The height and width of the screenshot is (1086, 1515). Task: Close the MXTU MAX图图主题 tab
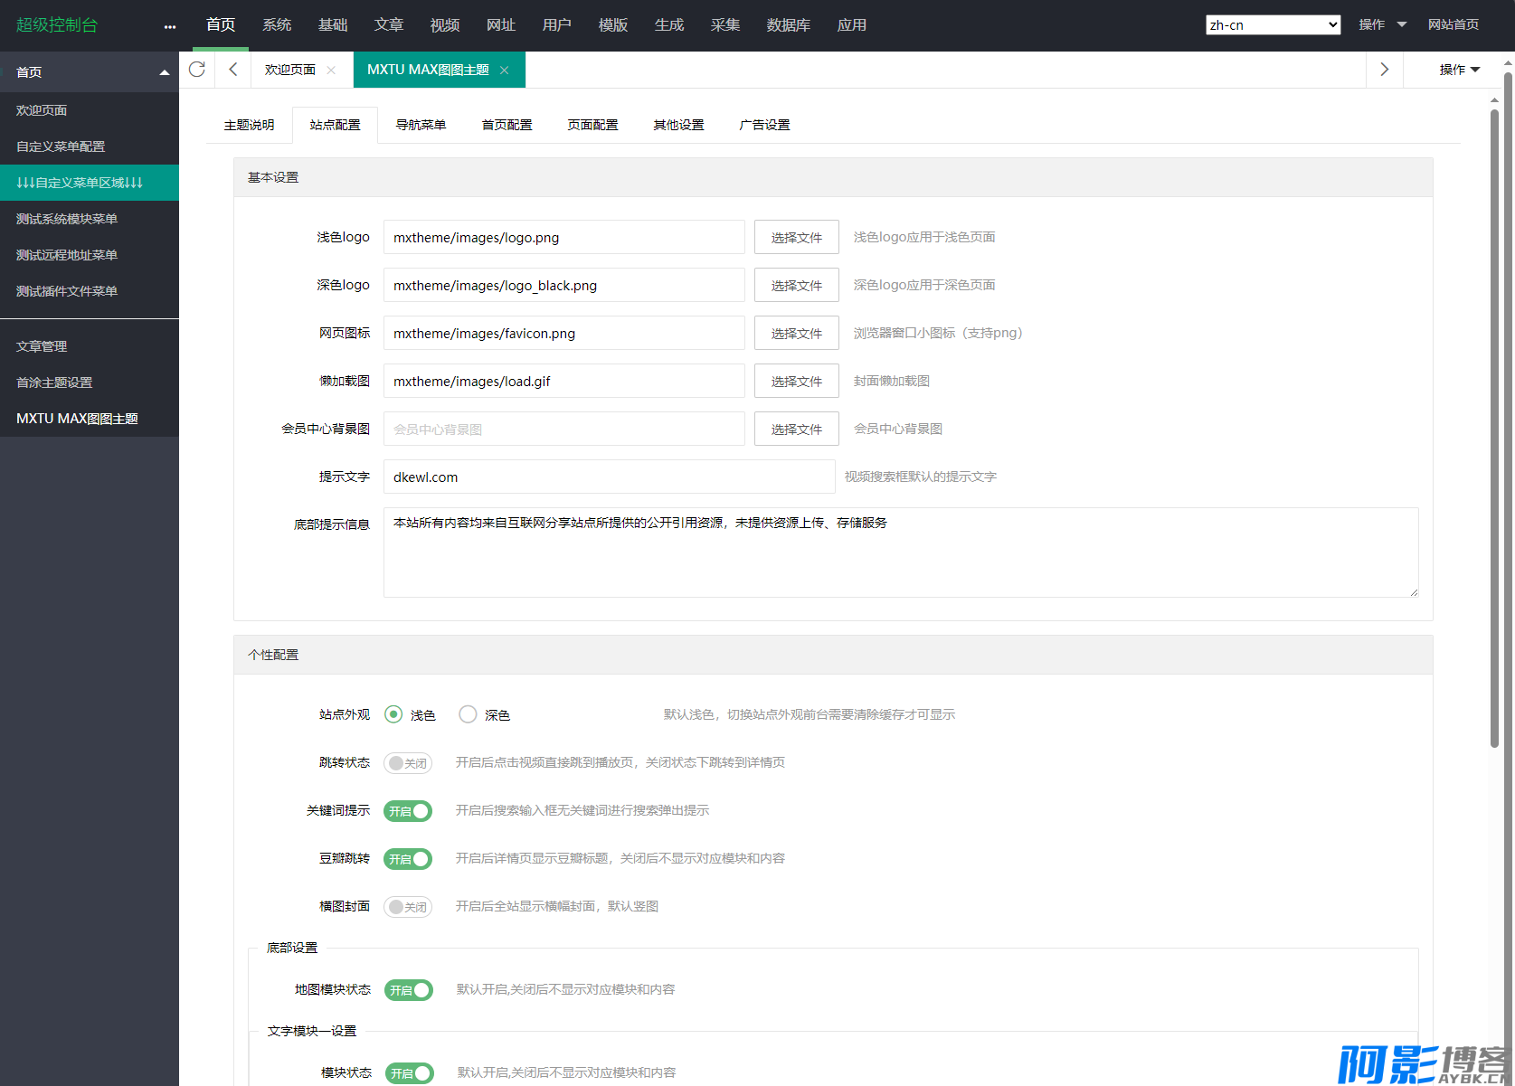(505, 71)
